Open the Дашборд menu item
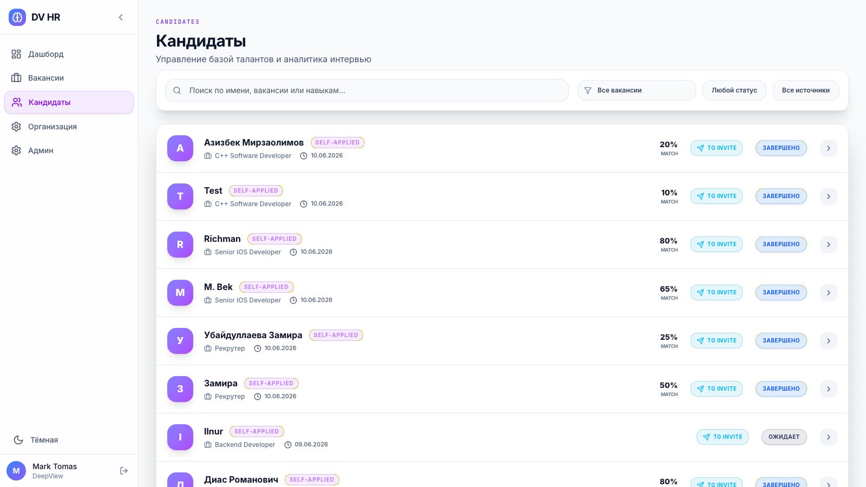The image size is (866, 487). 69,54
